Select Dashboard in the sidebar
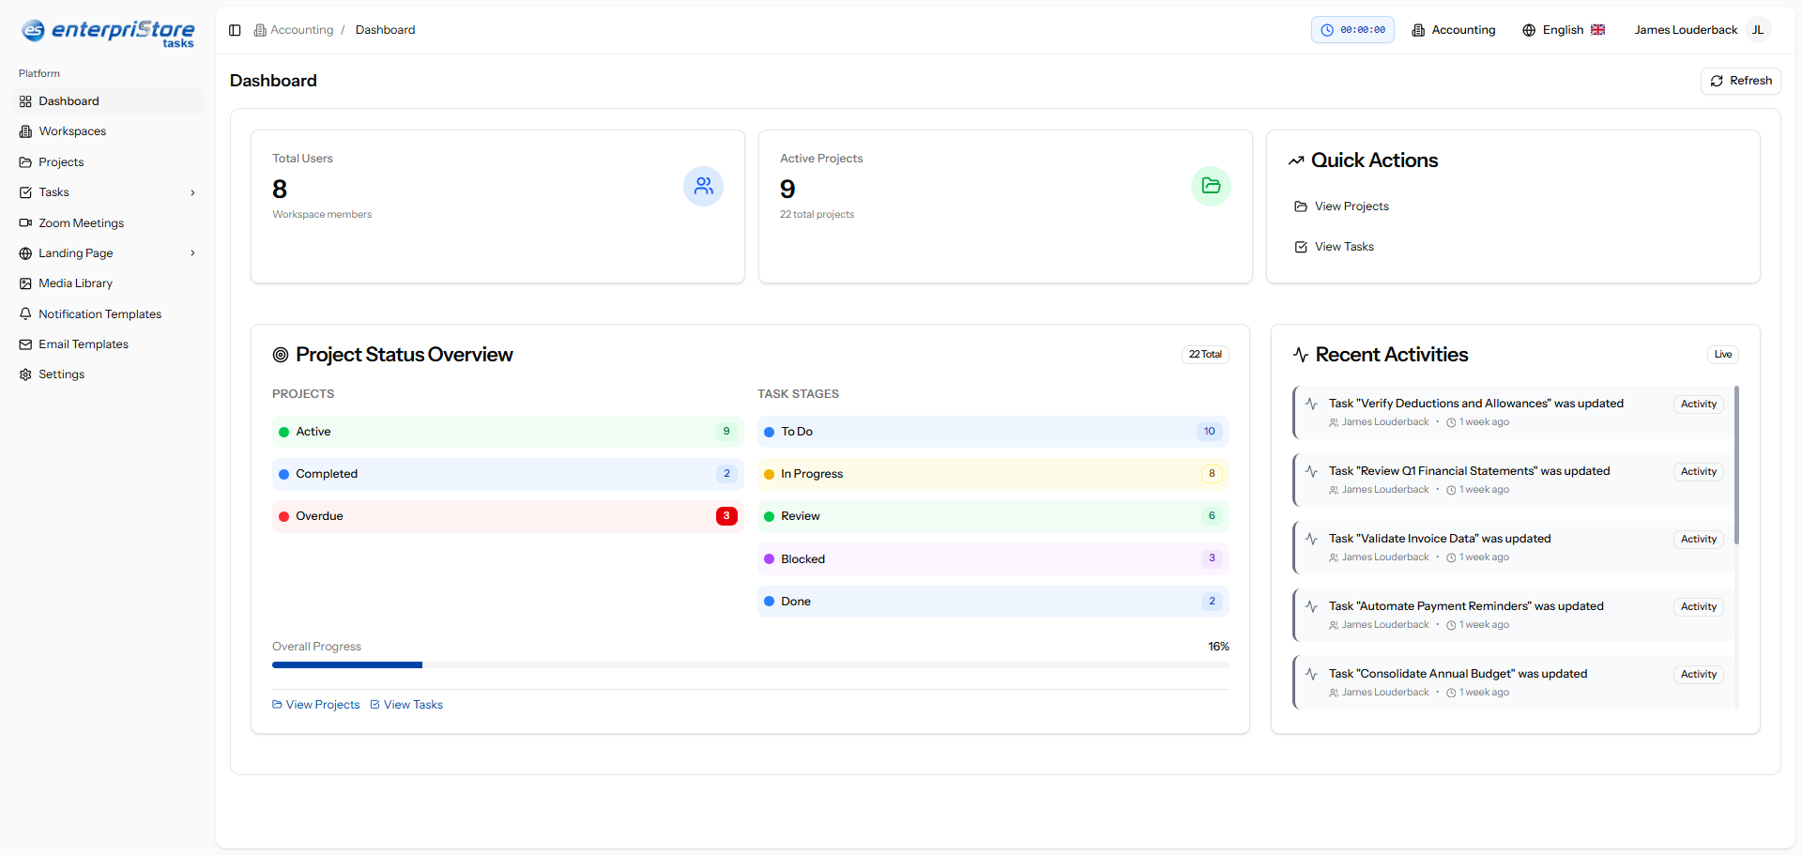 (x=69, y=100)
